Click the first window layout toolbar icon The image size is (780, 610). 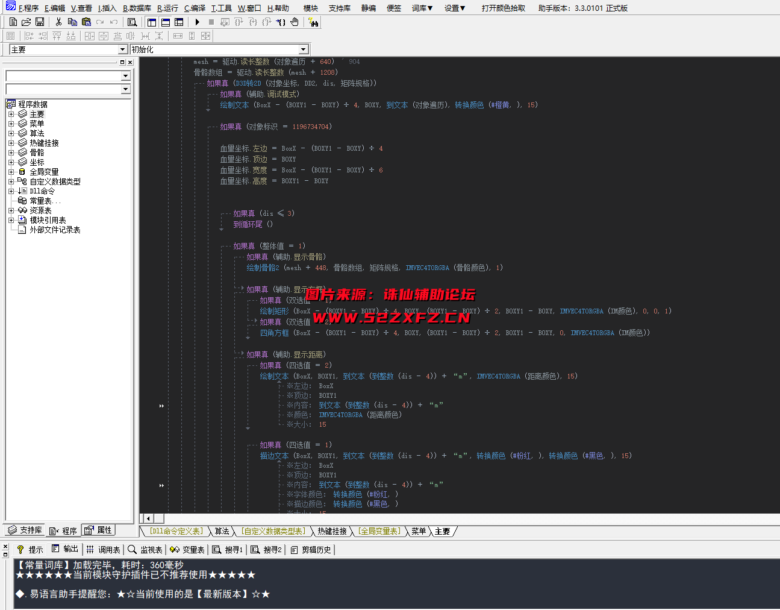click(x=151, y=22)
